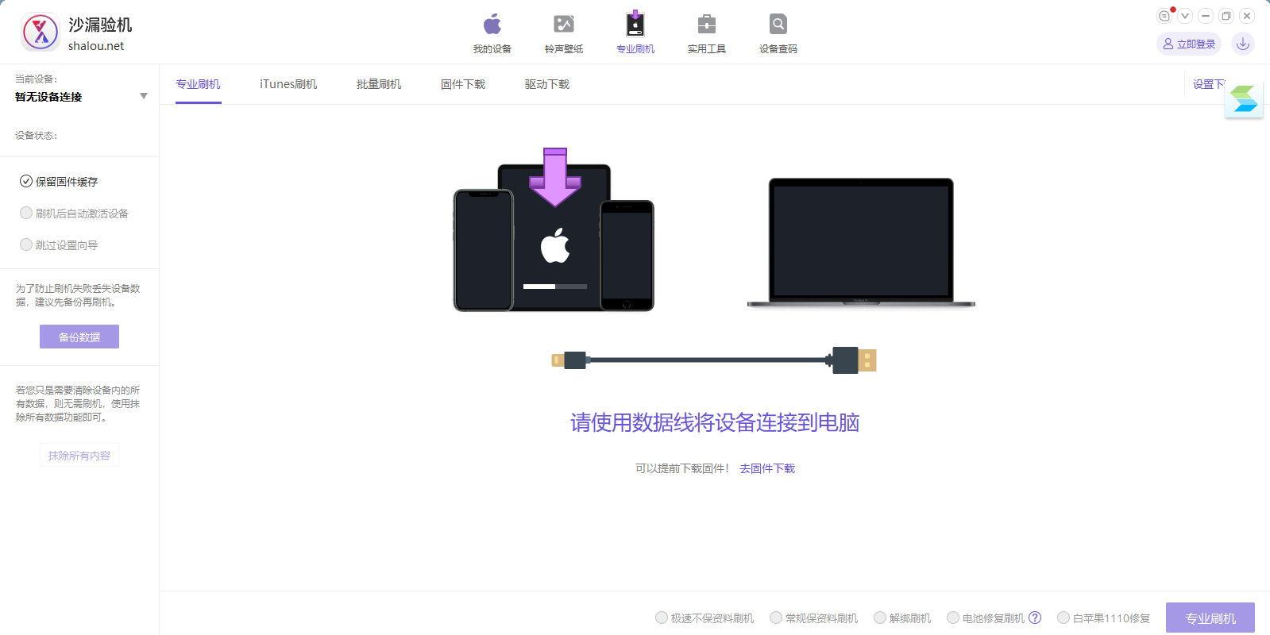This screenshot has height=635, width=1270.
Task: Open the download manager arrow icon
Action: (1243, 44)
